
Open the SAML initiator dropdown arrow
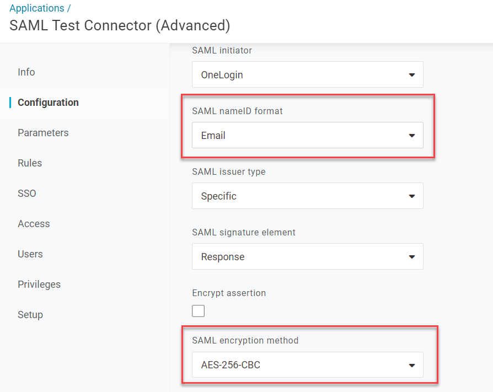click(x=411, y=74)
